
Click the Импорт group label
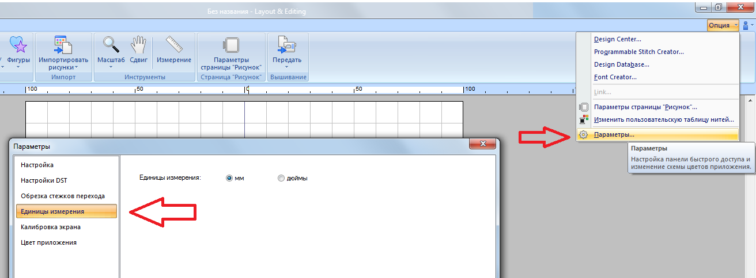click(x=63, y=77)
